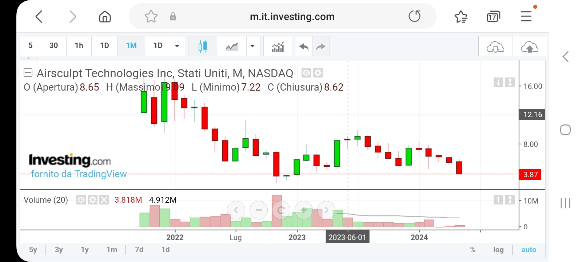Choose area chart style
582x262 pixels.
click(x=232, y=46)
